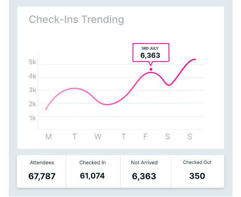Select the Checked Out stat card

click(197, 171)
